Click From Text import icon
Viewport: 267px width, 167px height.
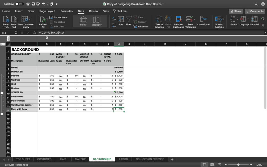pyautogui.click(x=14, y=22)
